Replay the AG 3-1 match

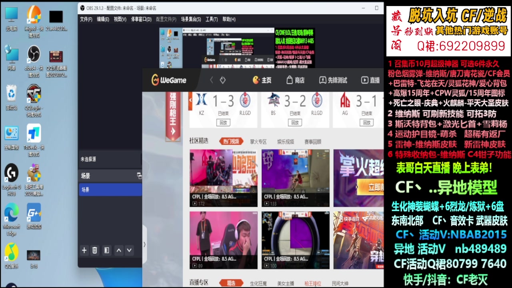tap(367, 123)
